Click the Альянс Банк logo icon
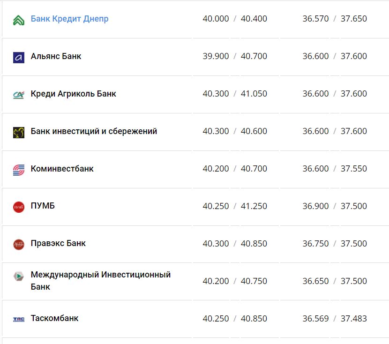The width and height of the screenshot is (389, 344). tap(19, 57)
